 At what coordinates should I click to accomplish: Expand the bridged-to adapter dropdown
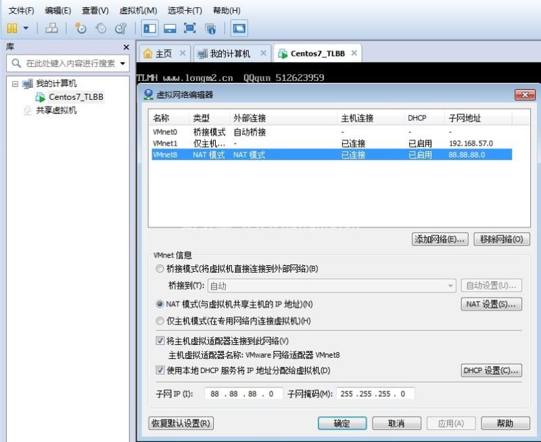point(451,286)
